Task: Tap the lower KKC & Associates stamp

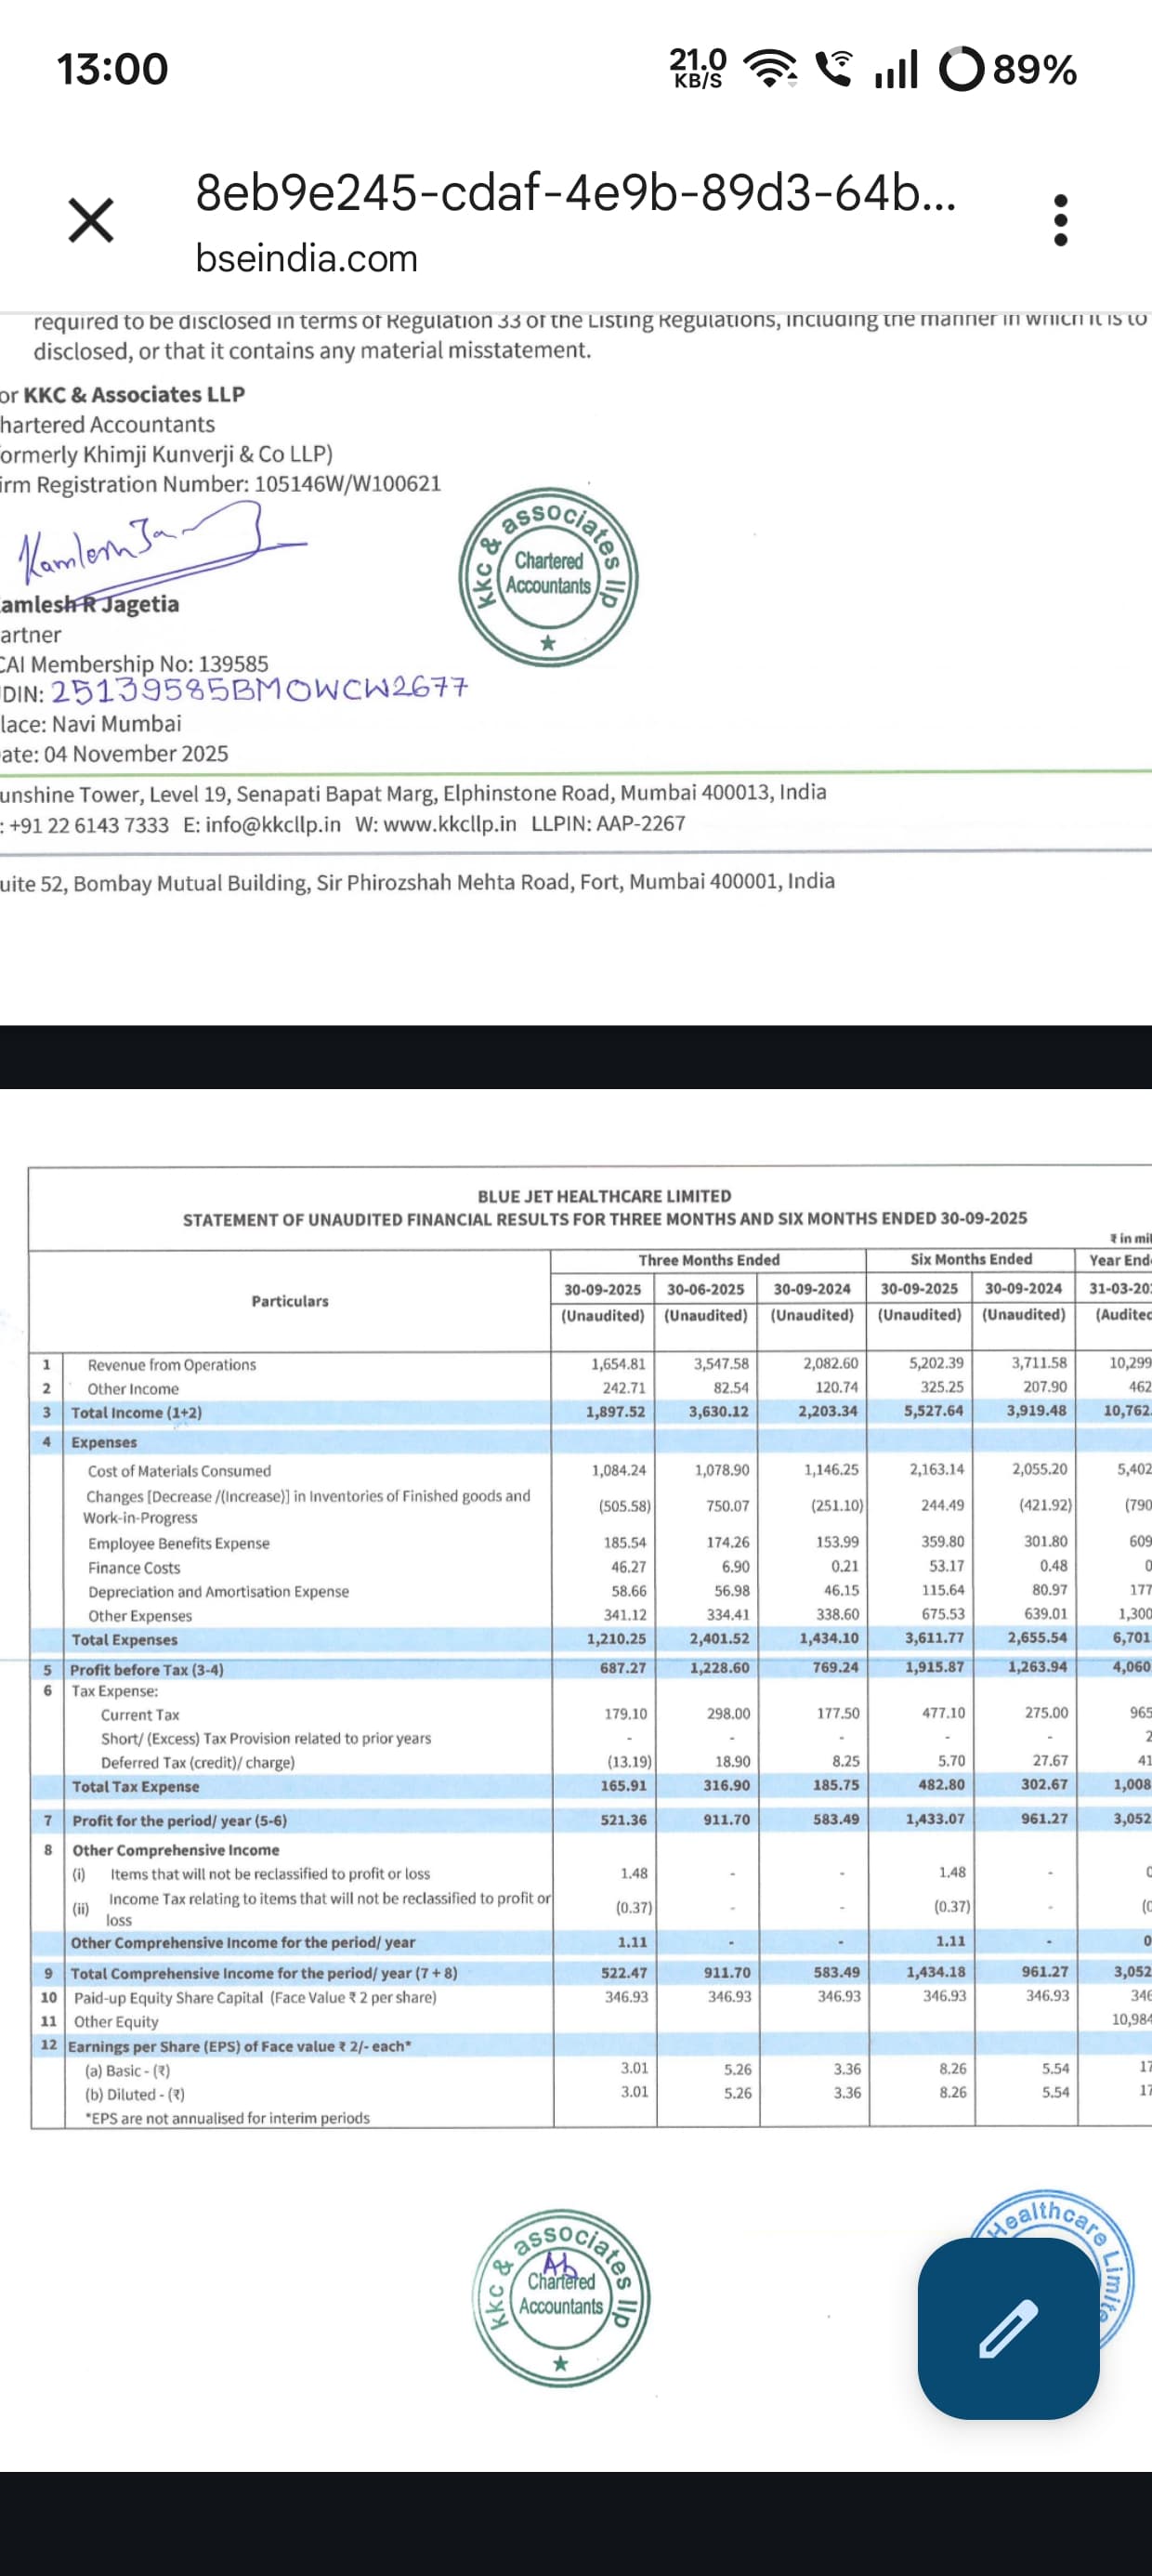Action: pyautogui.click(x=561, y=2298)
